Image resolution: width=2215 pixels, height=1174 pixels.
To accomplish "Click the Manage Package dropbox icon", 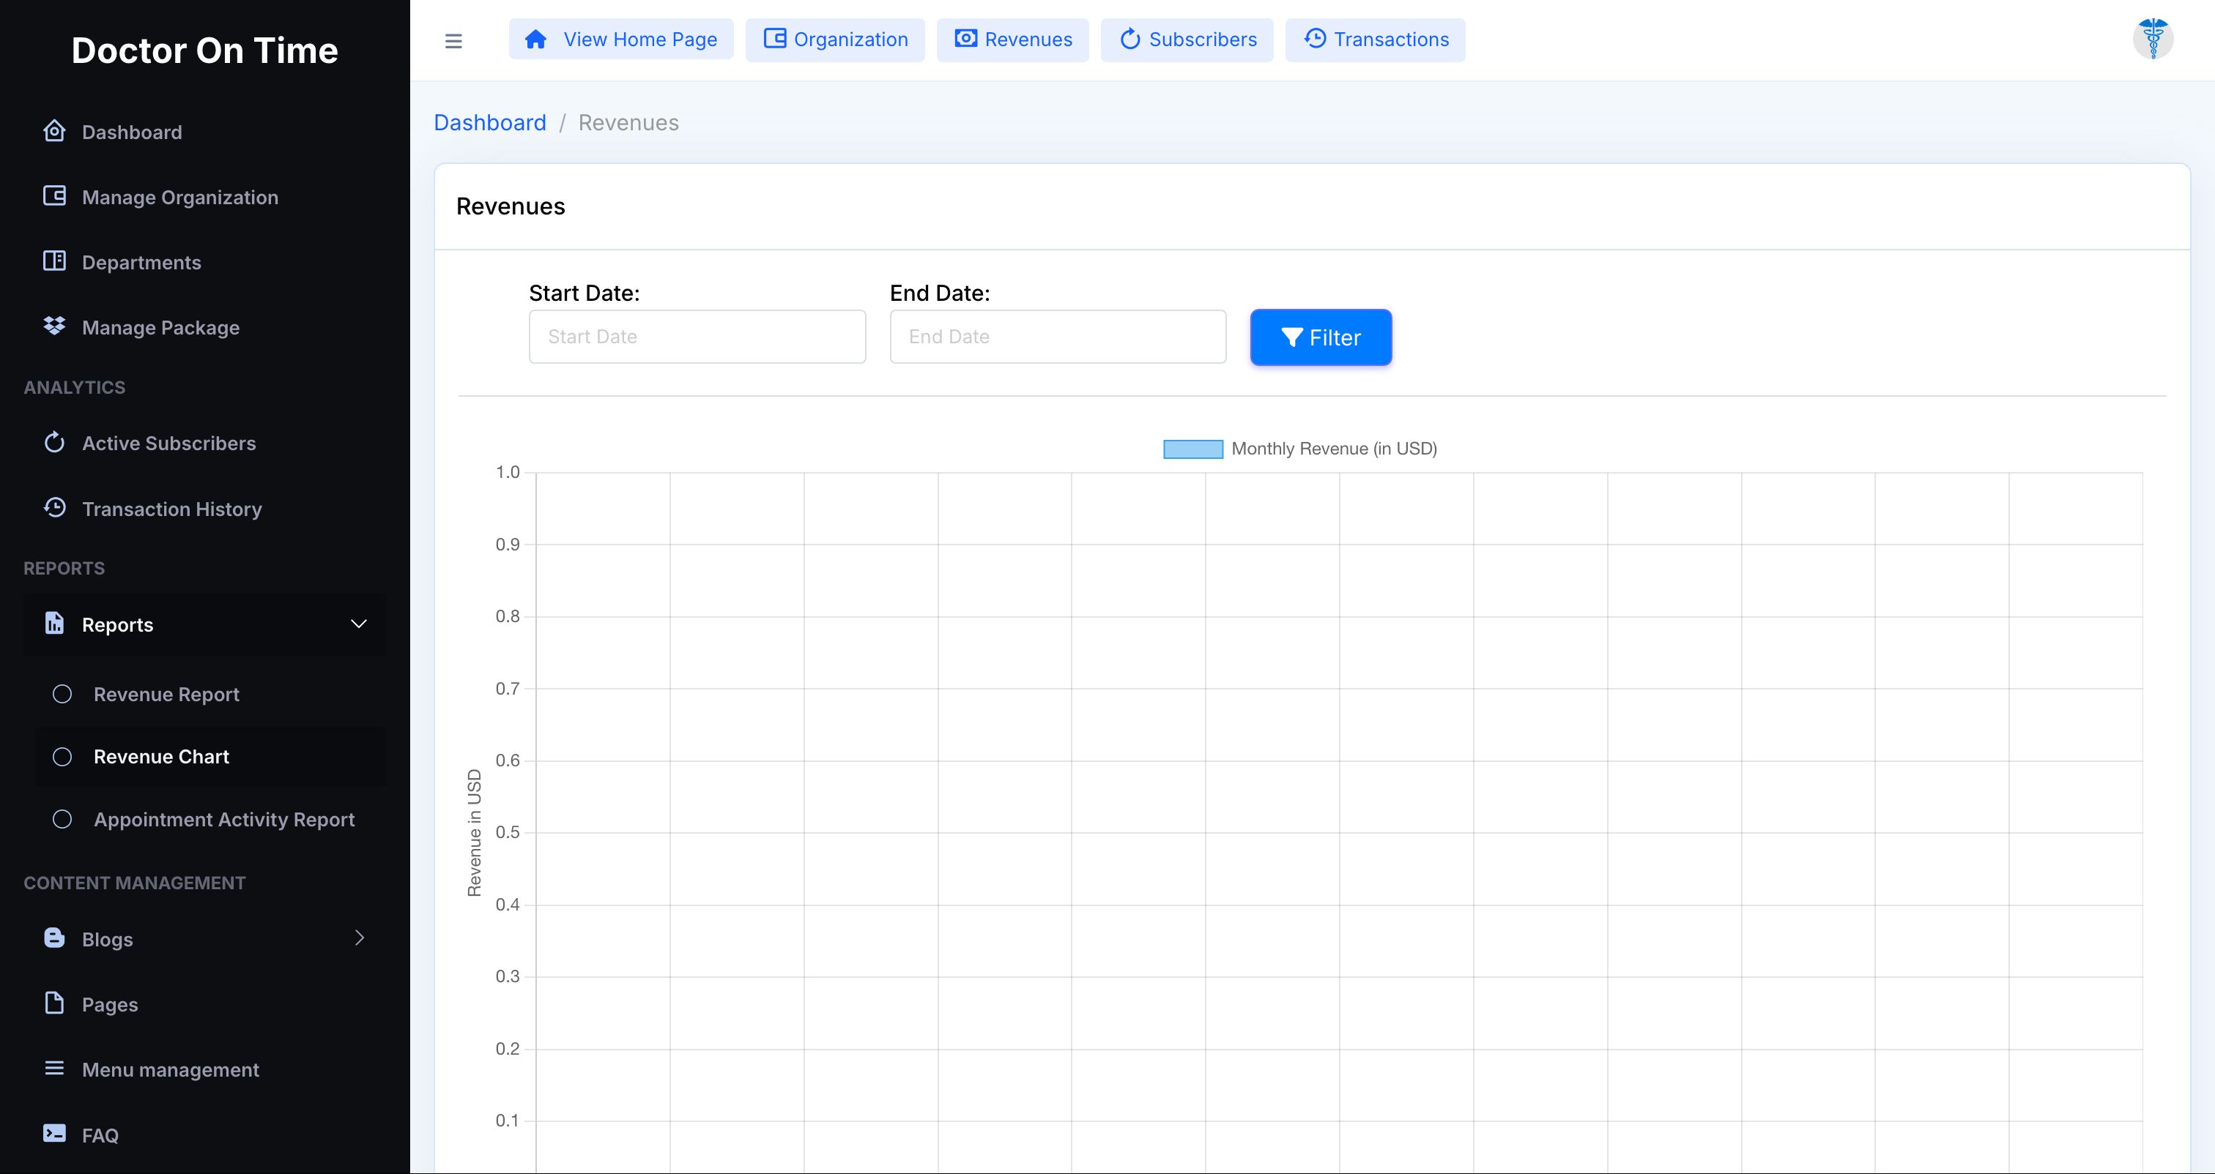I will [54, 326].
